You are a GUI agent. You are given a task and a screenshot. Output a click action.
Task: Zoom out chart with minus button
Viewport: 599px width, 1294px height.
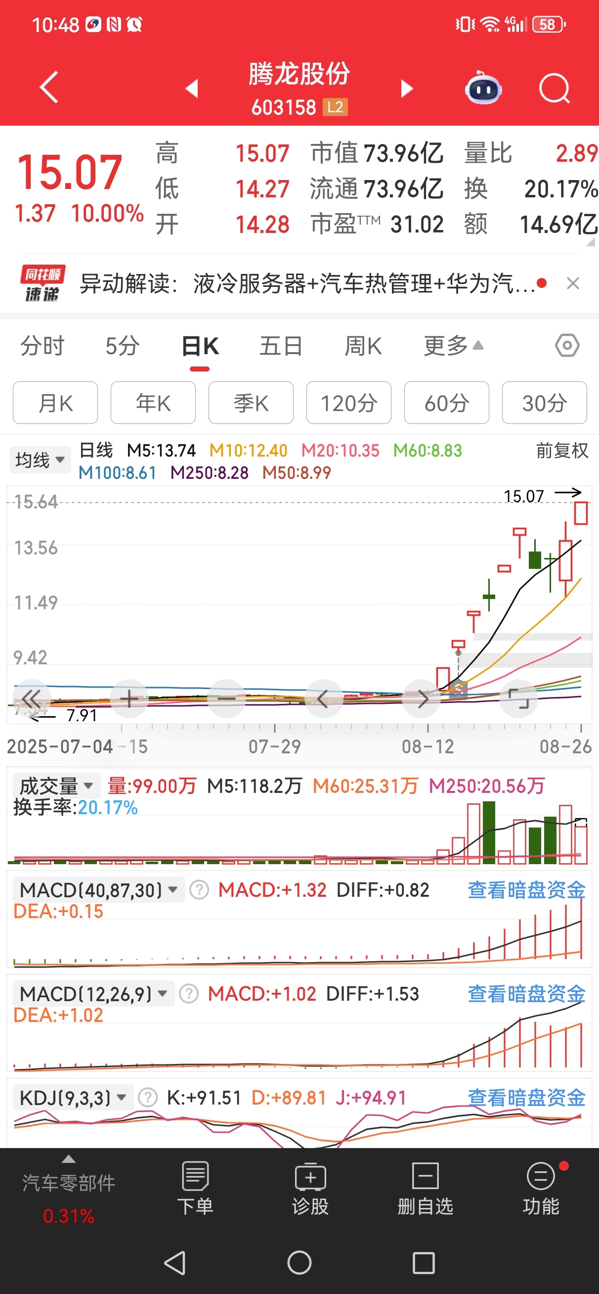pos(226,699)
